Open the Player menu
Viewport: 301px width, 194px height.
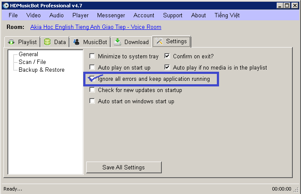pyautogui.click(x=80, y=15)
